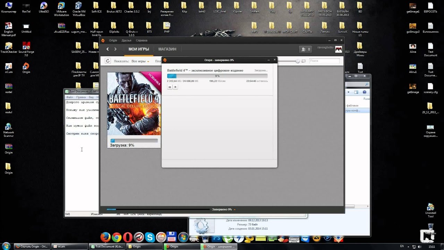Pause the Battlefield 4 download

pyautogui.click(x=170, y=87)
